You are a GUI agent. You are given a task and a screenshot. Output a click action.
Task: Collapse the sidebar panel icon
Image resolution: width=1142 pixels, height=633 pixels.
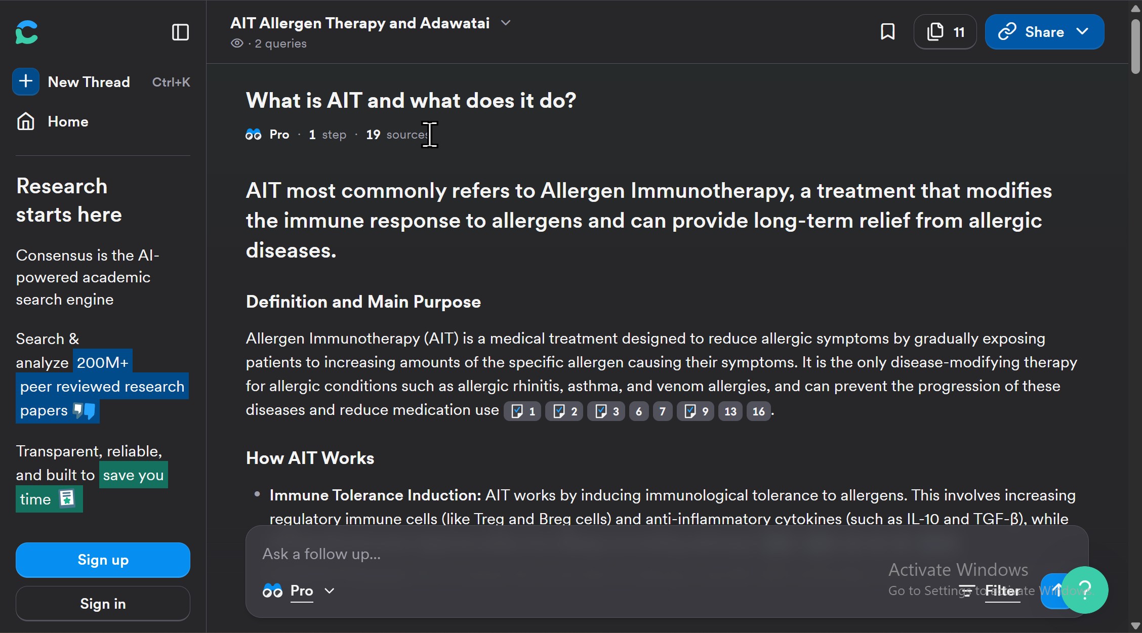pyautogui.click(x=180, y=32)
